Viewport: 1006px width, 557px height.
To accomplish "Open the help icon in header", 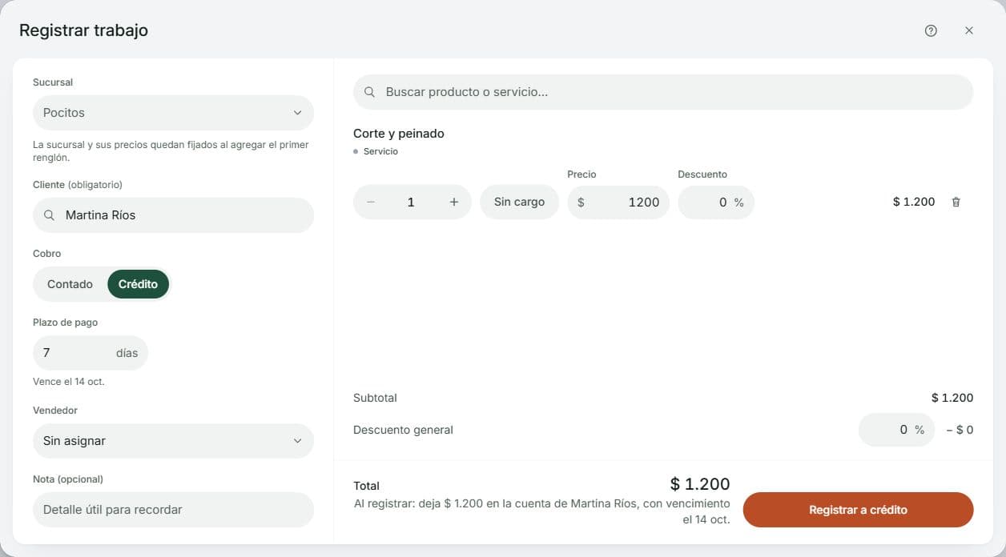I will [931, 30].
